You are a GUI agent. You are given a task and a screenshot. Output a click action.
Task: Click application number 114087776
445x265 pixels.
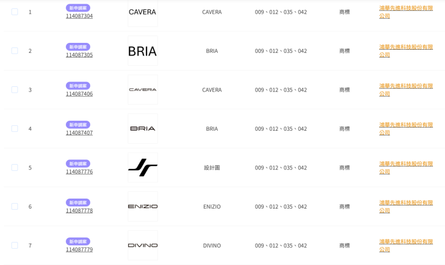[x=80, y=171]
